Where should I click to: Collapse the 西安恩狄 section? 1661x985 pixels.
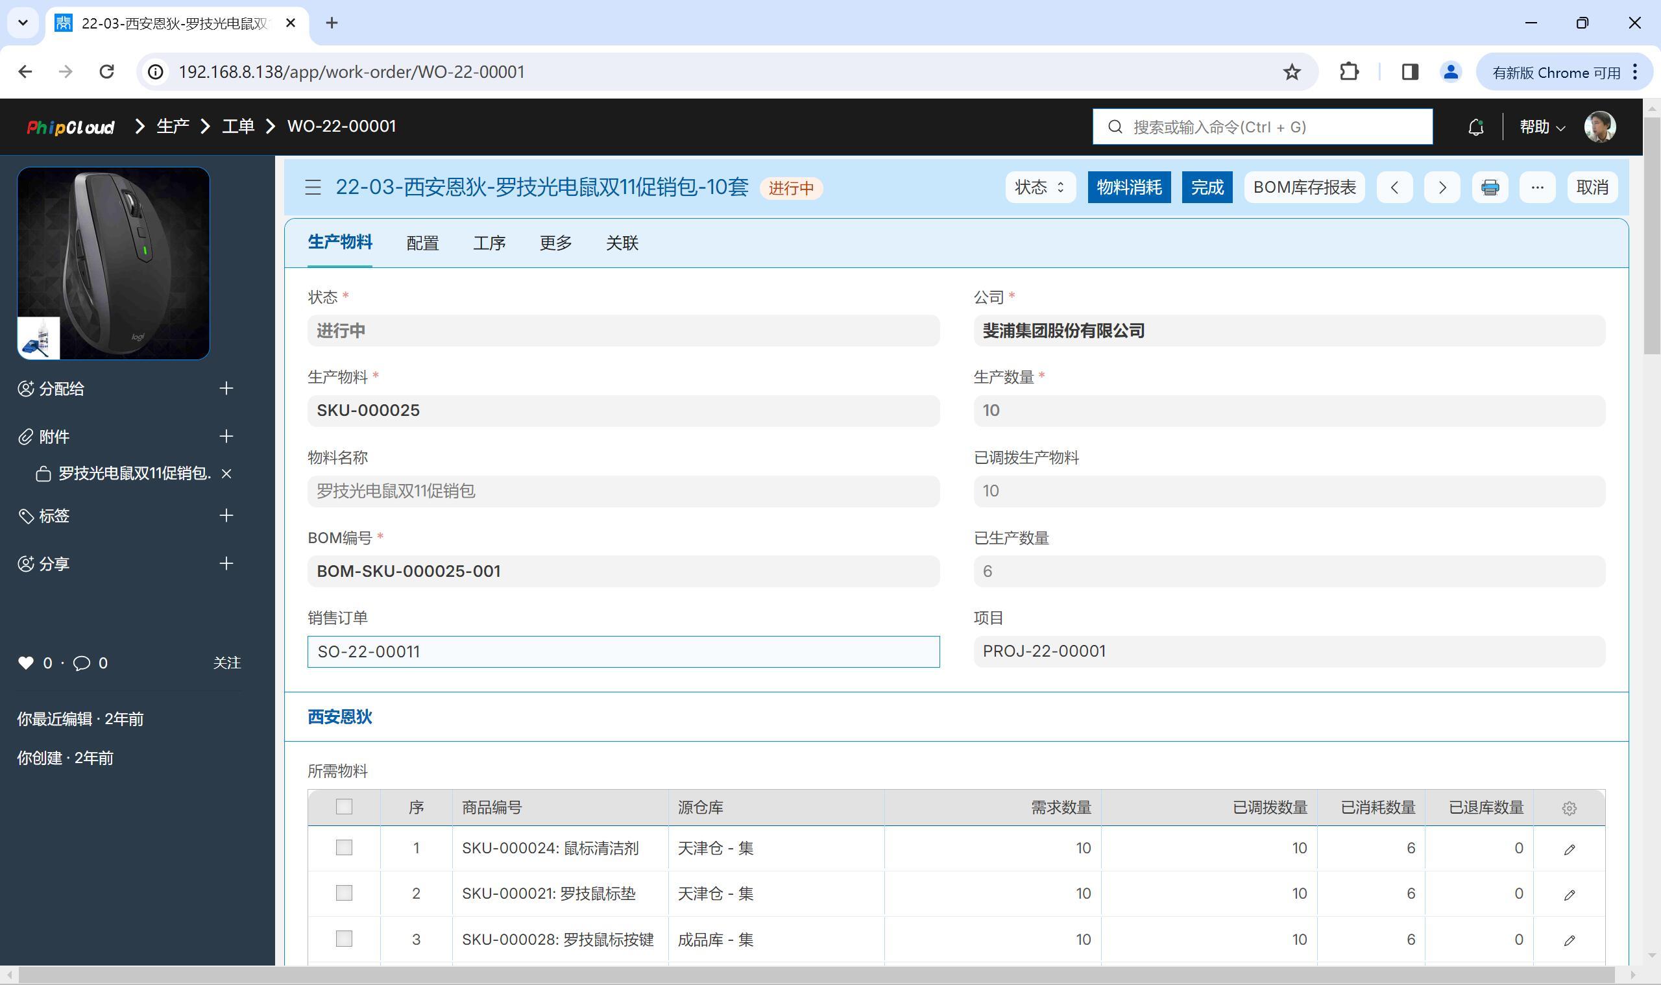(340, 717)
